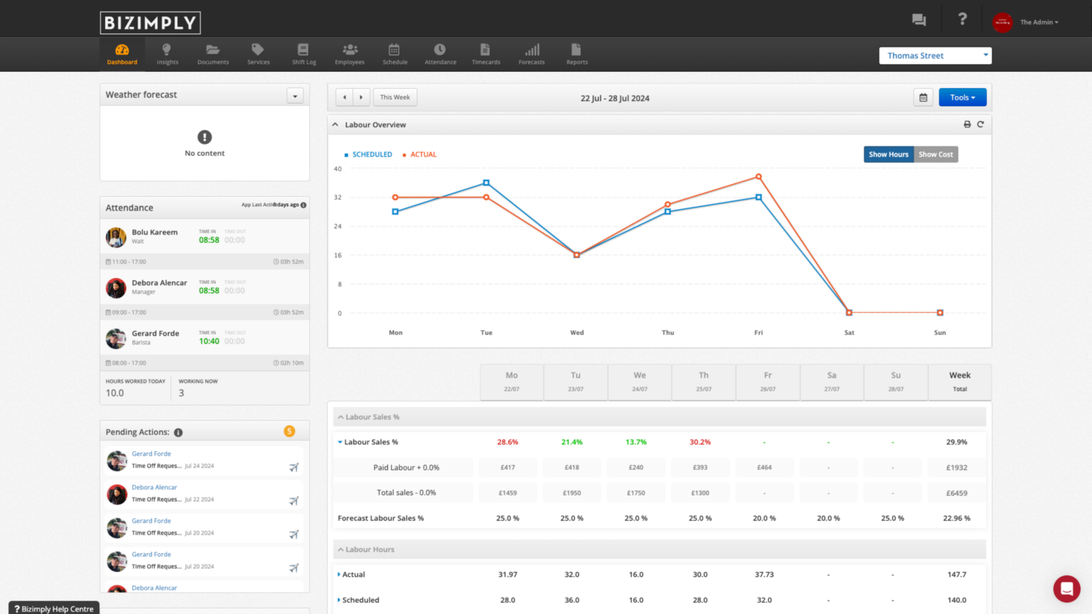Select the Thursday 25/07 column

[x=703, y=382]
